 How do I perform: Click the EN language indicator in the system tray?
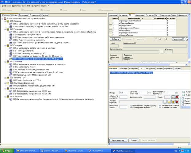(176, 151)
